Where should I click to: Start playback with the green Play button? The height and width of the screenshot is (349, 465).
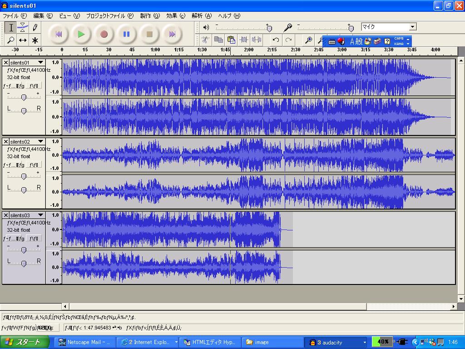(x=81, y=34)
